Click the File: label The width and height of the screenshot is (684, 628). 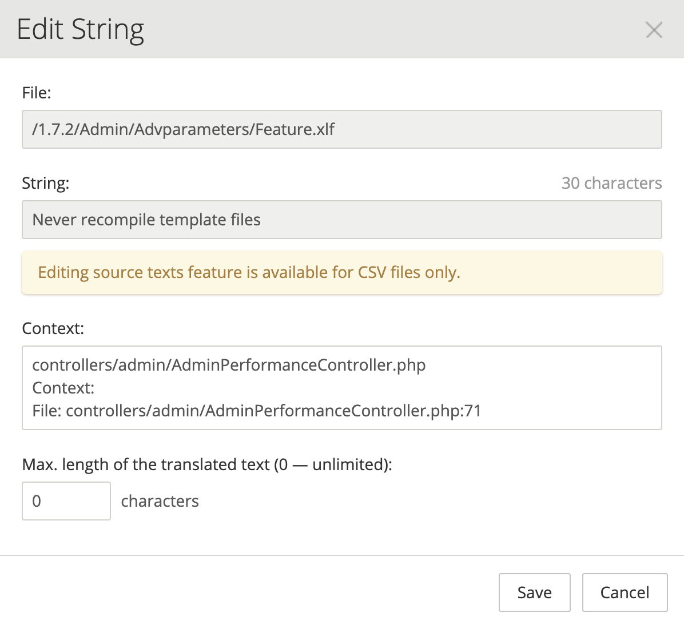click(37, 93)
